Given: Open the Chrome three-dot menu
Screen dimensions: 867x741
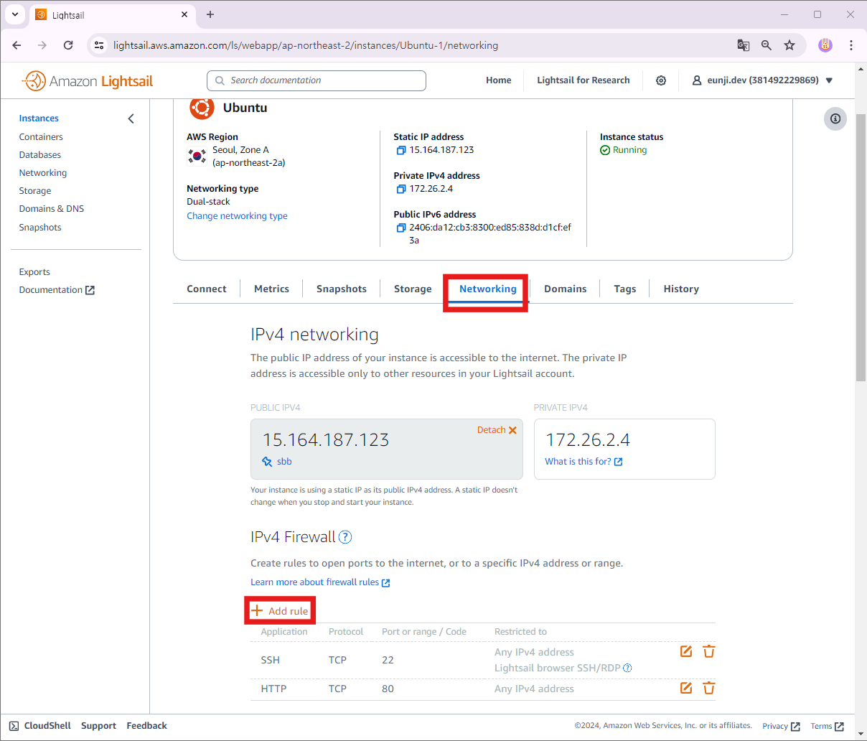Looking at the screenshot, I should pyautogui.click(x=851, y=45).
